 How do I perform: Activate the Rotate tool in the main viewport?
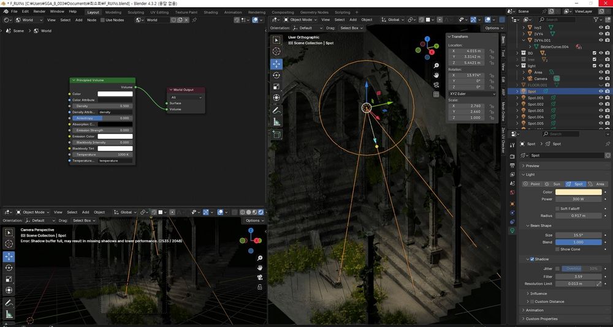(276, 75)
